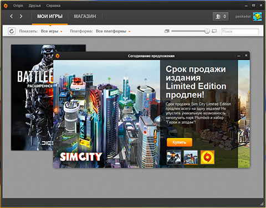Image resolution: width=266 pixels, height=208 pixels.
Task: Click the Origin logo in title bar
Action: point(6,6)
